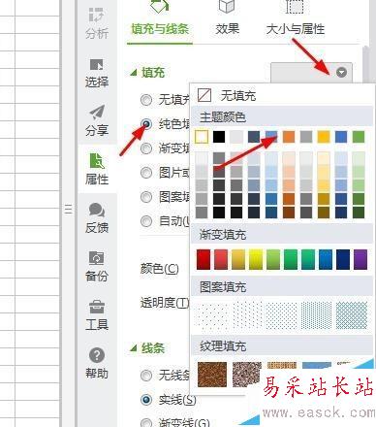Open the fill preset dropdown arrow
The width and height of the screenshot is (376, 427).
coord(341,72)
